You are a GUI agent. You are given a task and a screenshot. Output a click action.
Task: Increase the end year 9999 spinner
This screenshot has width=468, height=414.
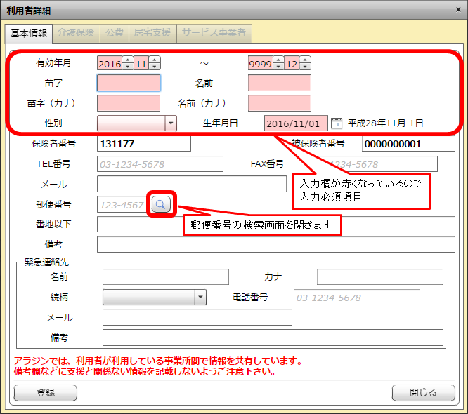(278, 60)
